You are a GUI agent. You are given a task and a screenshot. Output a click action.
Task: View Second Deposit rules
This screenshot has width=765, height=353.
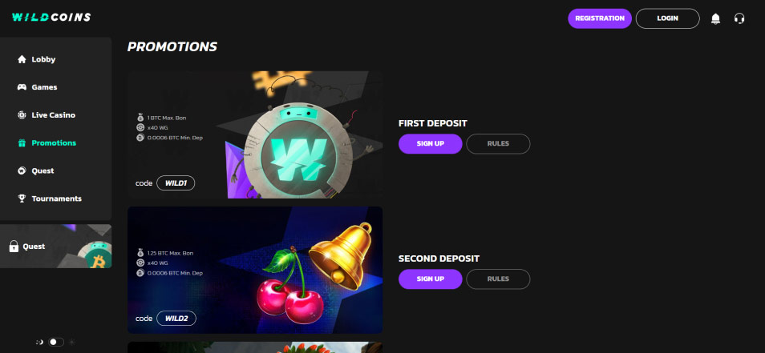[x=498, y=279]
